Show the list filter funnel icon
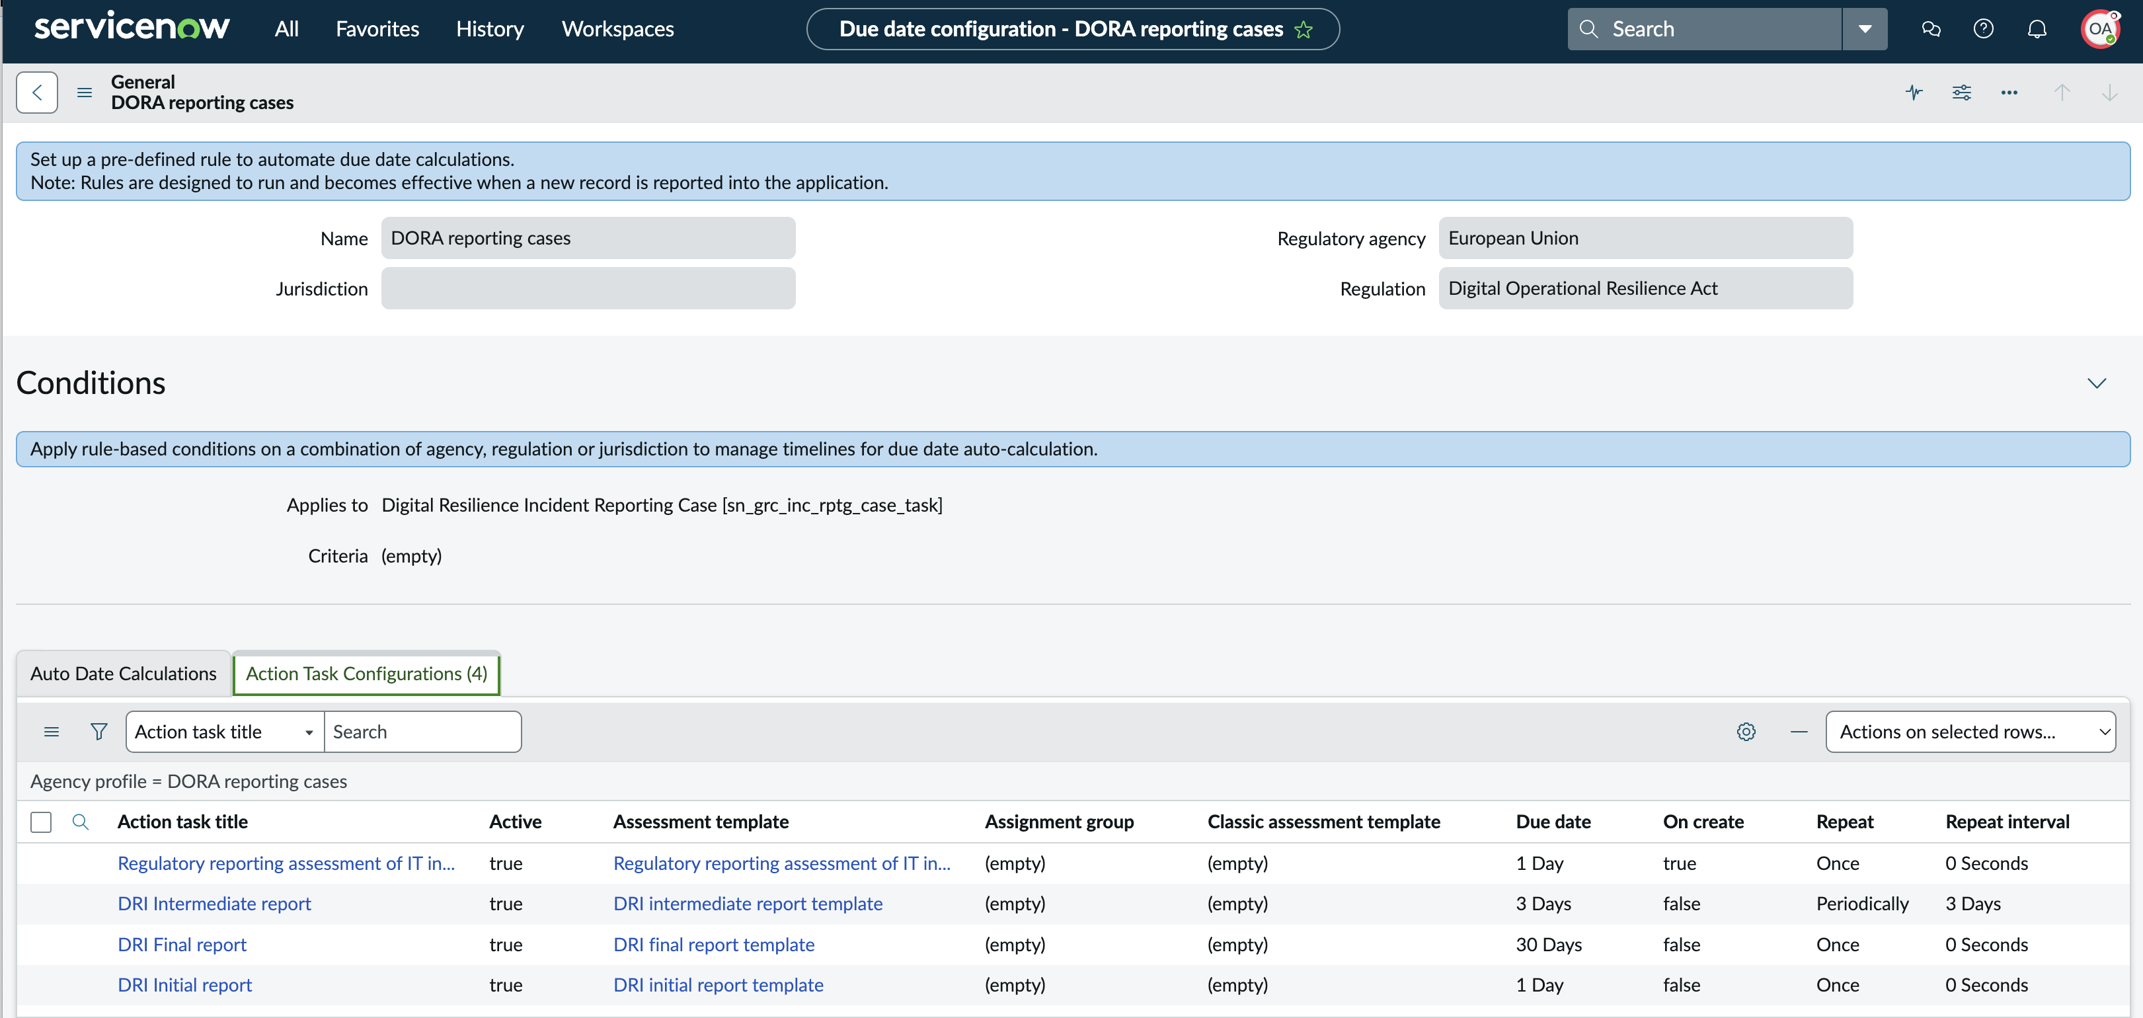2143x1018 pixels. (99, 732)
